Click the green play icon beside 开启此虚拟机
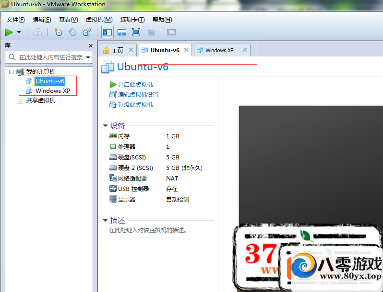This screenshot has height=292, width=383. point(113,85)
